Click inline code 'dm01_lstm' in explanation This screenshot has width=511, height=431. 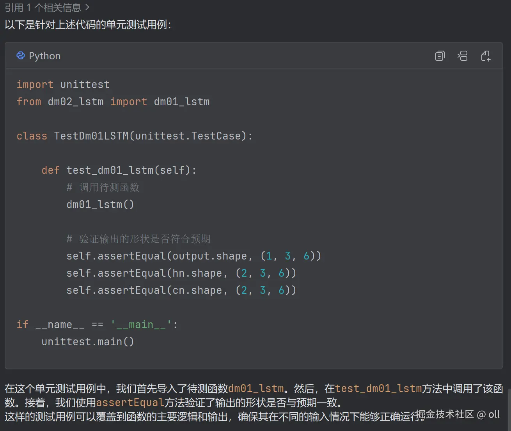pyautogui.click(x=256, y=389)
